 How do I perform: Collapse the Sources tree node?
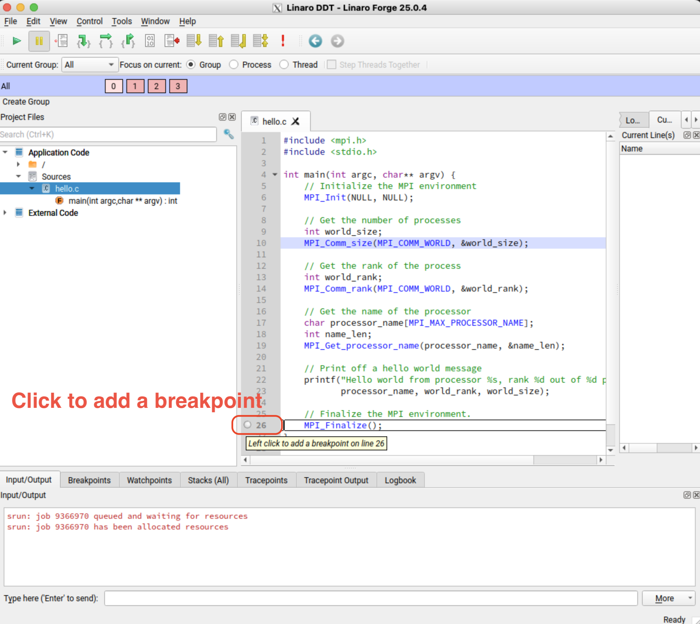pos(18,177)
